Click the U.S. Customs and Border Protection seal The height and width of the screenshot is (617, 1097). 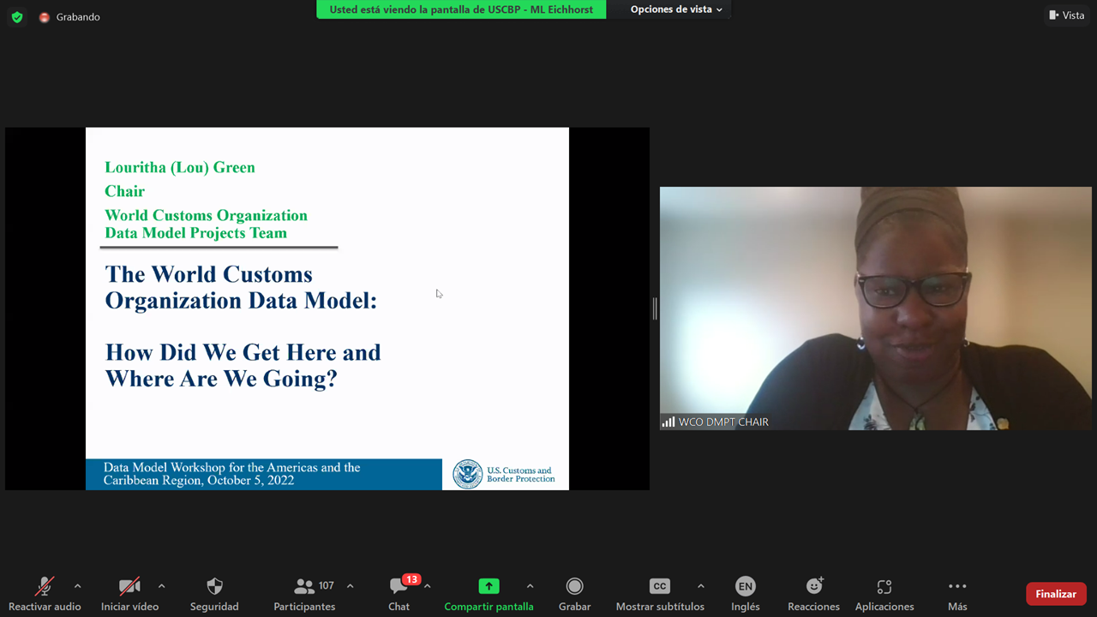467,474
